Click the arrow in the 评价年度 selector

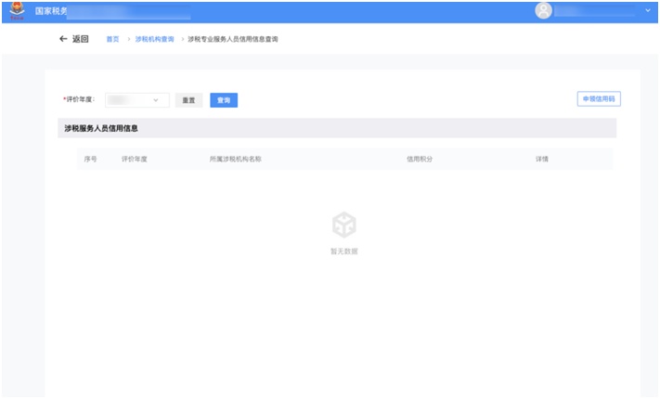click(x=155, y=99)
